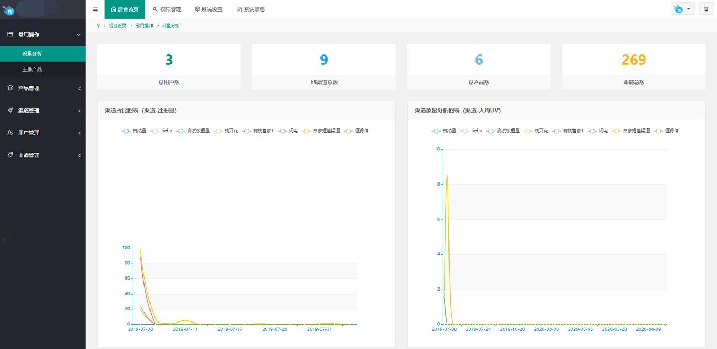Image resolution: width=717 pixels, height=349 pixels.
Task: Click the 总用户数 card showing 3
Action: pyautogui.click(x=169, y=67)
